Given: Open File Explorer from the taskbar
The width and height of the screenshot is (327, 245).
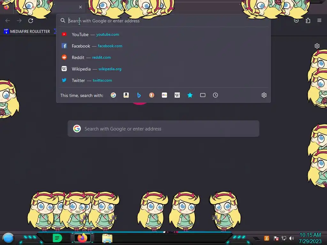Looking at the screenshot, I should coord(107,238).
